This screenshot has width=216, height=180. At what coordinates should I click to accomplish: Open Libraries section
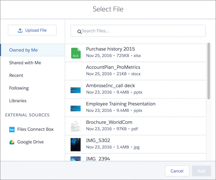18,101
